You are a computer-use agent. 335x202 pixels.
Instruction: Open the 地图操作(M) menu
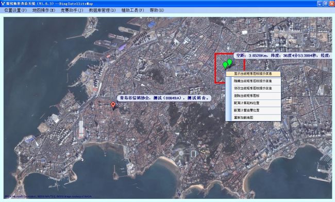pos(44,10)
